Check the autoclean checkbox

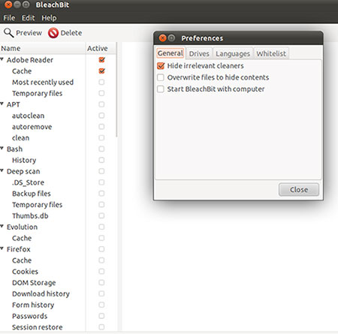101,116
